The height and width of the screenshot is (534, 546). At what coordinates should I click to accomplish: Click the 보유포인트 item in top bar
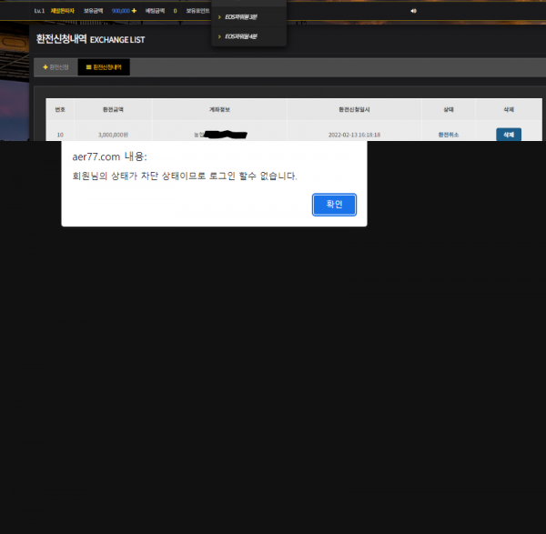(x=197, y=11)
